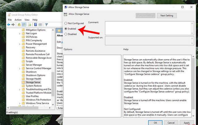
Task: Click the Remote Assistance folder icon
Action: tap(23, 51)
